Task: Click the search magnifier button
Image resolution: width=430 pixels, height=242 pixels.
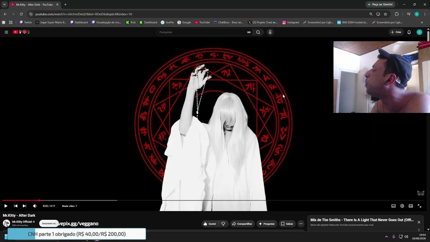Action: click(x=258, y=32)
